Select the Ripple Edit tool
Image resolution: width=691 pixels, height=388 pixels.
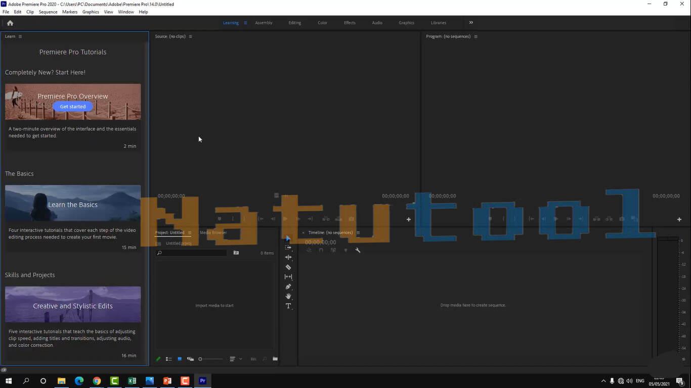point(288,257)
